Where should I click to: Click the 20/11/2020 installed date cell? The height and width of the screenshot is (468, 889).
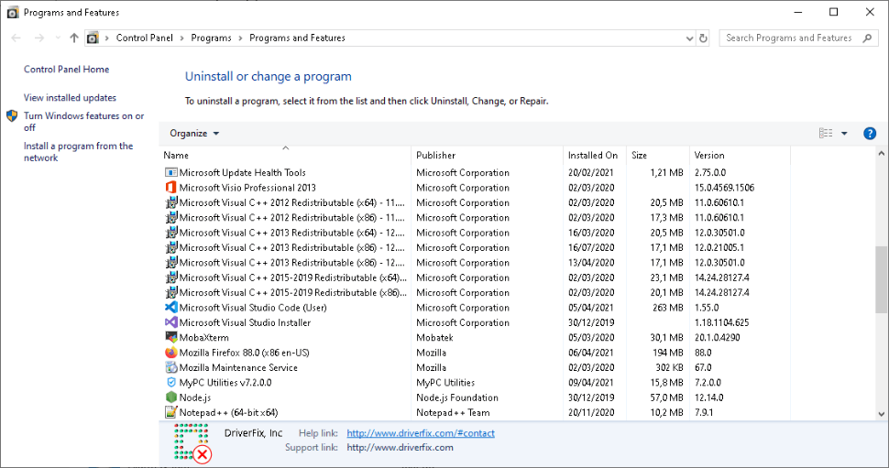pos(591,412)
